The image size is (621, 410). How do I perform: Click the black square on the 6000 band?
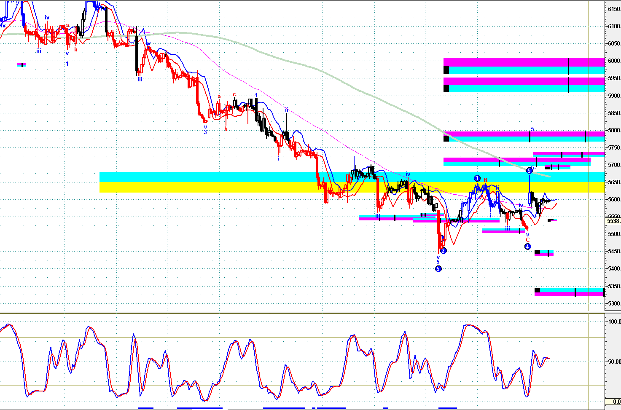click(x=446, y=70)
